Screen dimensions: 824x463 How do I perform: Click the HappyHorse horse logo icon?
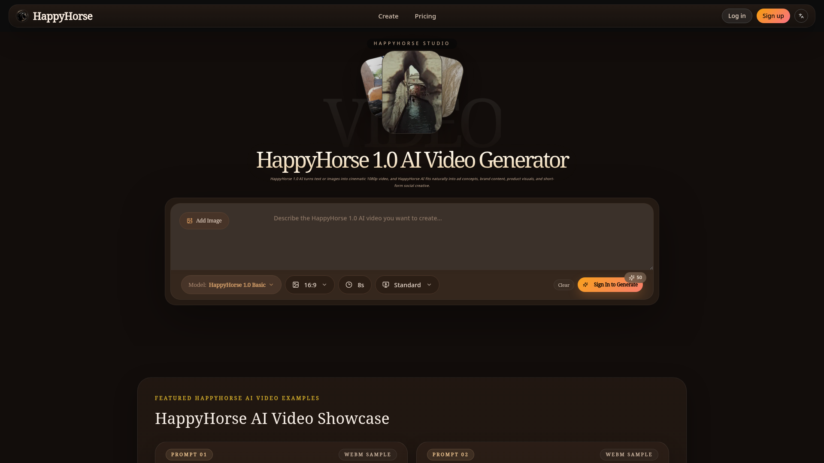click(x=22, y=16)
